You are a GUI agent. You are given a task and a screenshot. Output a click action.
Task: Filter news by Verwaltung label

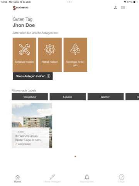30,97
